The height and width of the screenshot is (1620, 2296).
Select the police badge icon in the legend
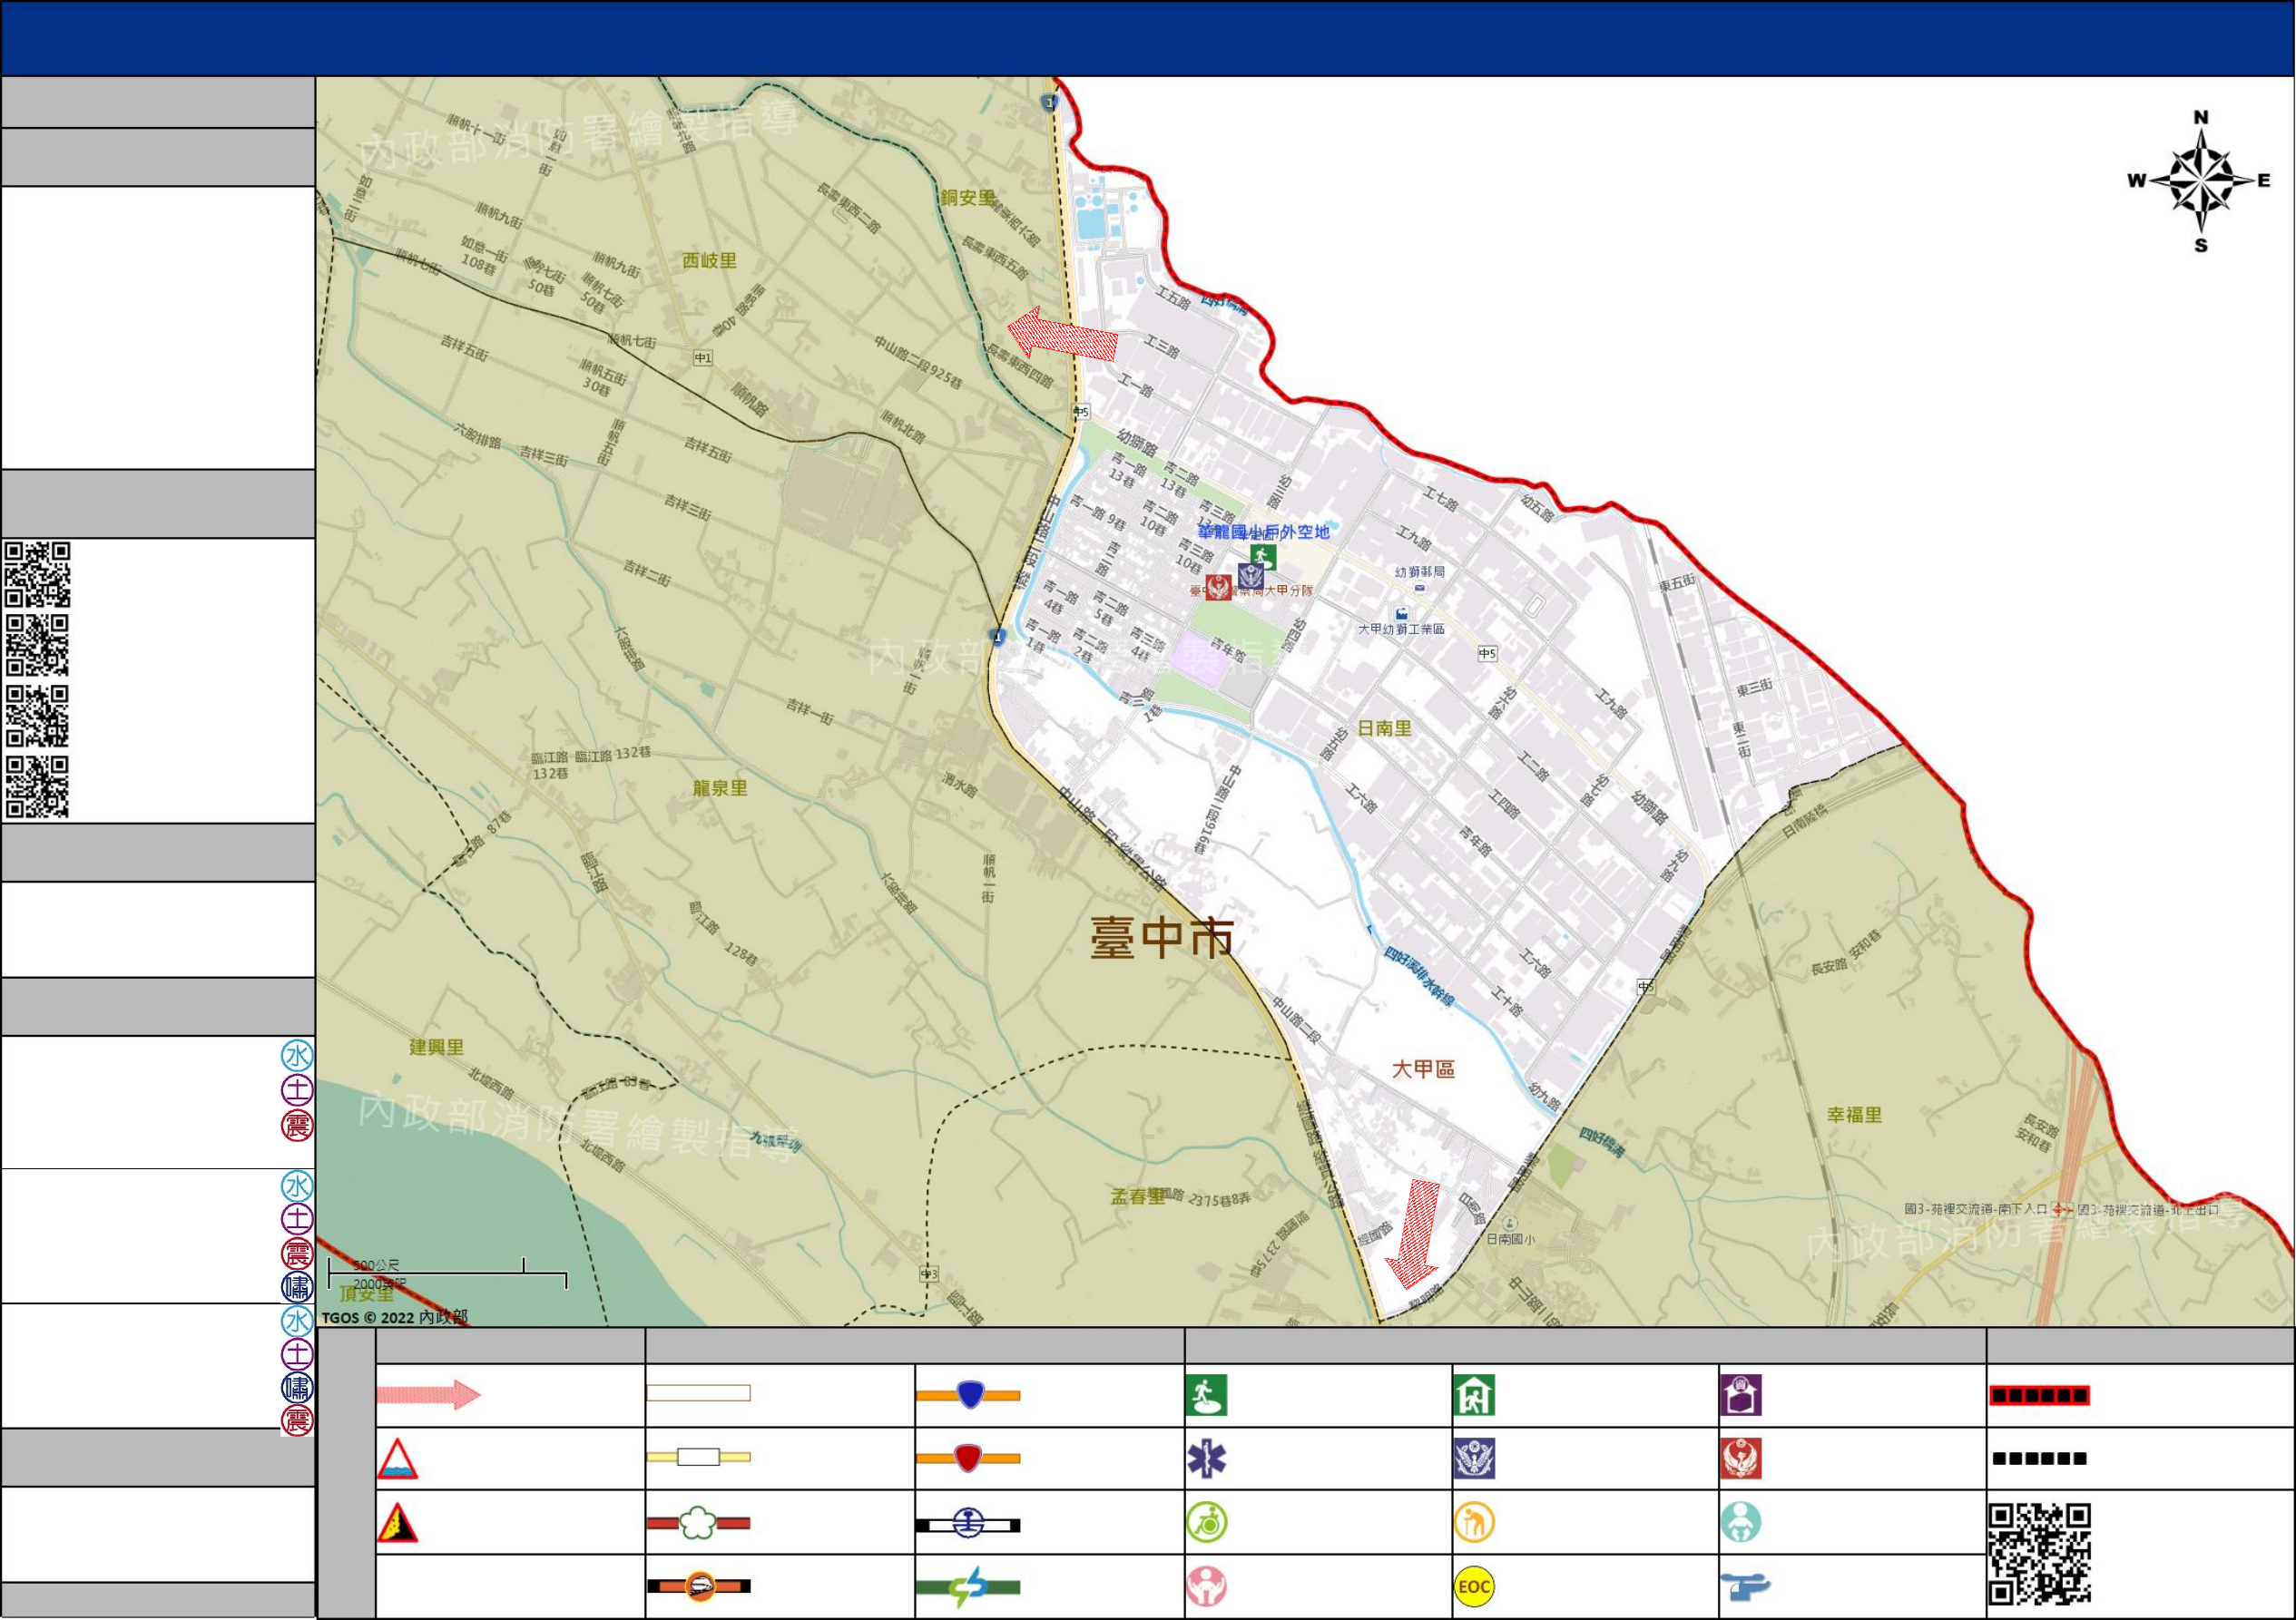pyautogui.click(x=1474, y=1460)
